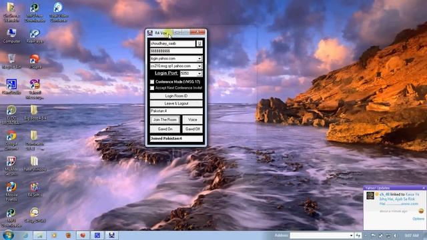427x240 pixels.
Task: Open the Login Port 5050 dropdown
Action: [199, 73]
